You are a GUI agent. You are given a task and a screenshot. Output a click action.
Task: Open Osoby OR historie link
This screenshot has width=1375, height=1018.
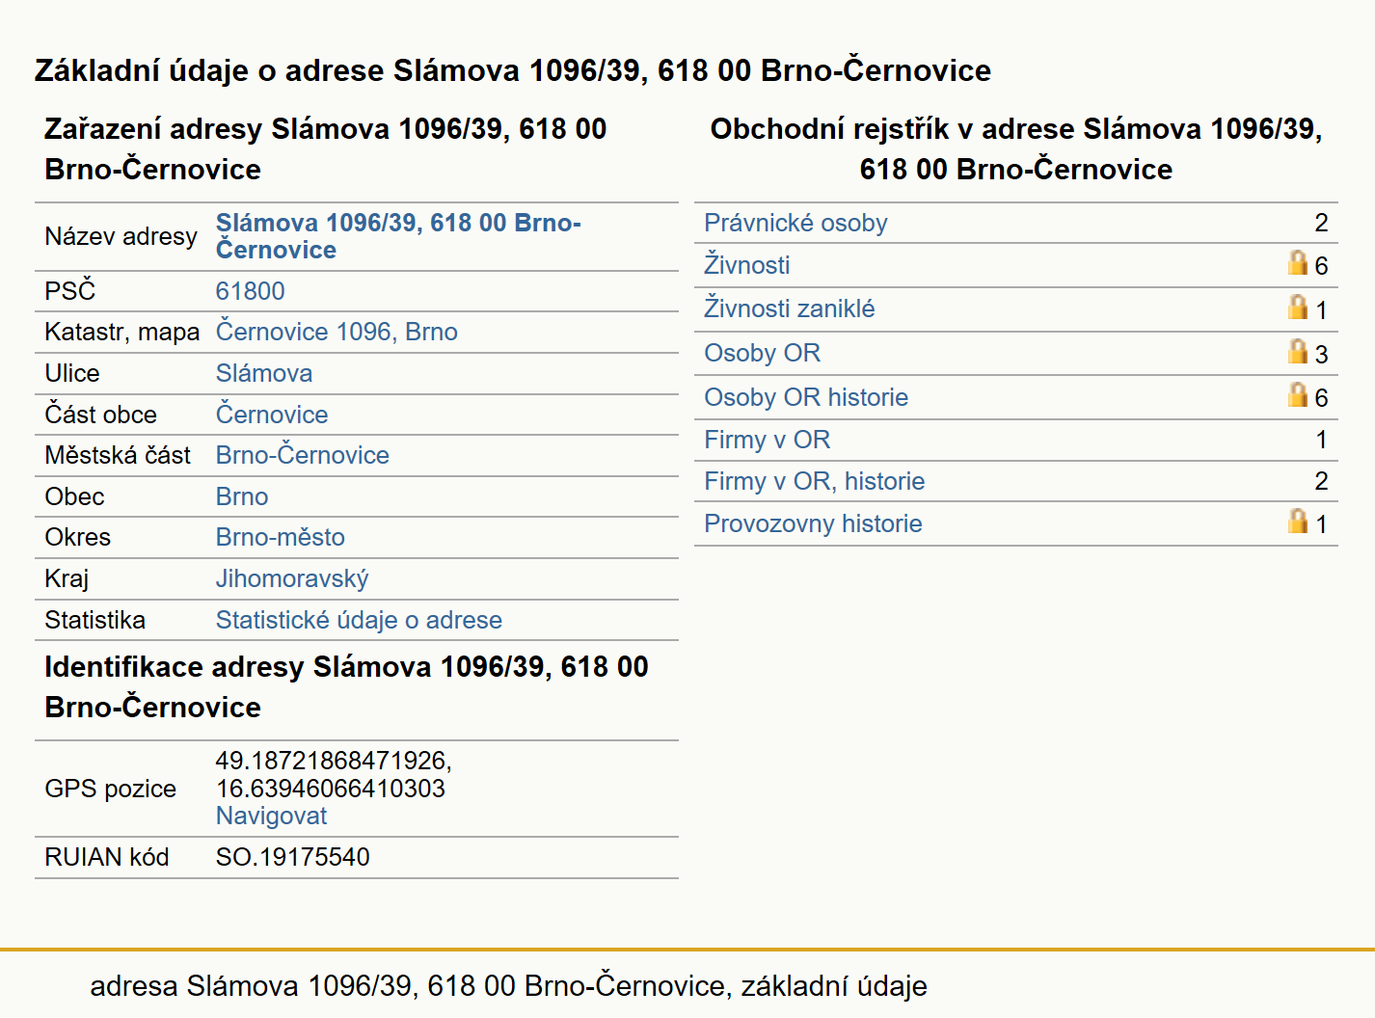click(x=806, y=397)
